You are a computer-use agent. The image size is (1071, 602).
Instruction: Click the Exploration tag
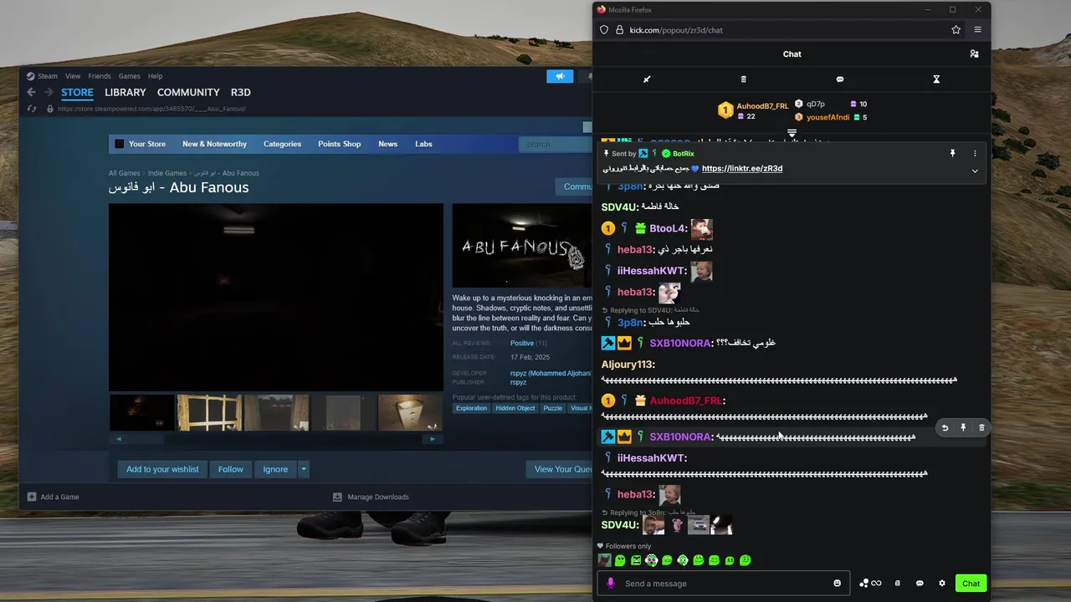[471, 408]
